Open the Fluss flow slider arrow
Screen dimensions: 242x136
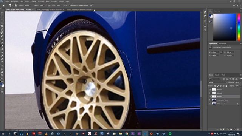[62, 5]
